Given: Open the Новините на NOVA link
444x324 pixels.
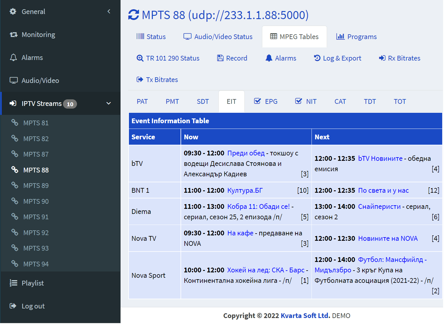Looking at the screenshot, I should (x=388, y=238).
